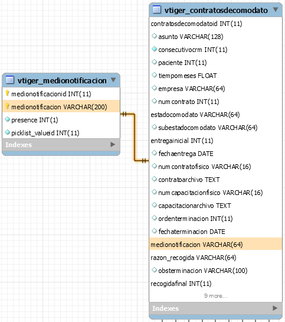Screen dimensions: 285x322
Task: Select the razon_recogida VARCHAR(64) column
Action: point(194,258)
